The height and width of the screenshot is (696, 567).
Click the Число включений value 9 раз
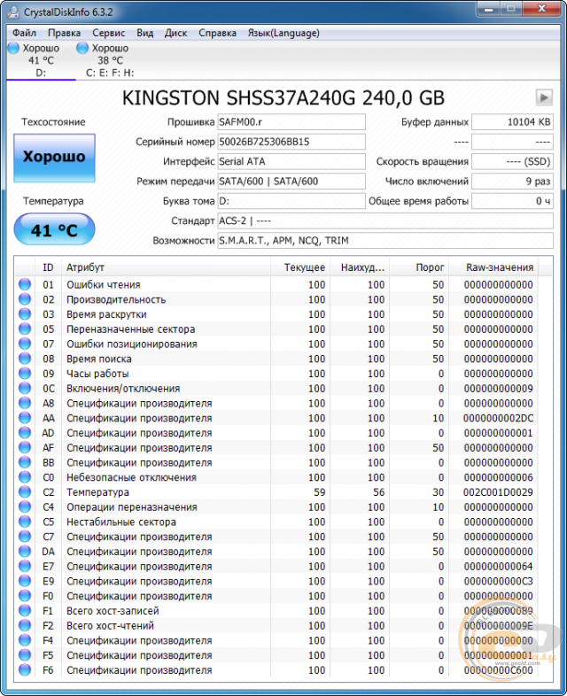(x=512, y=182)
